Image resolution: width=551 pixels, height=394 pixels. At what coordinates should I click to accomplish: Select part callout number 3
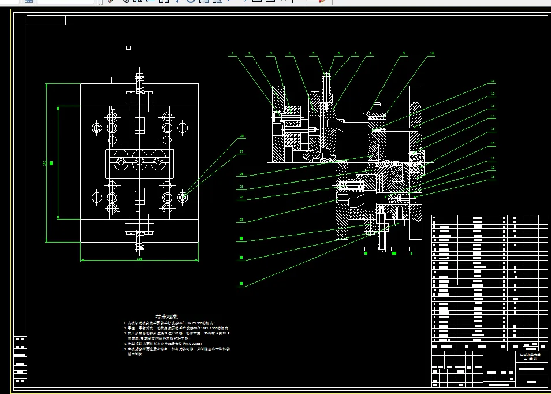click(x=271, y=53)
